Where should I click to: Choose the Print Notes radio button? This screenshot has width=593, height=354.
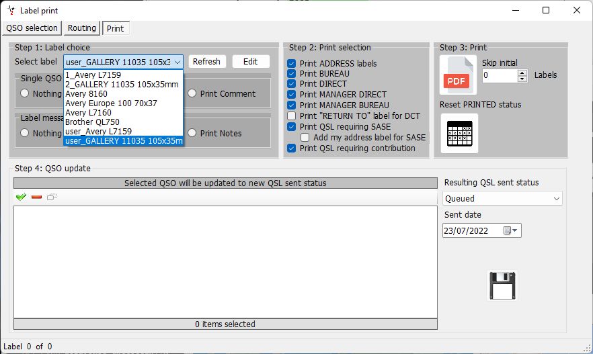192,133
